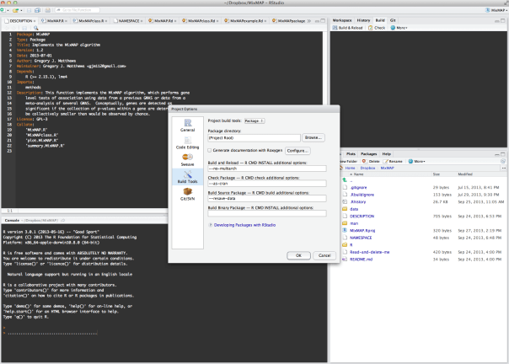Enable Generate documentation with Roxygen checkbox
509x364 pixels.
point(211,150)
